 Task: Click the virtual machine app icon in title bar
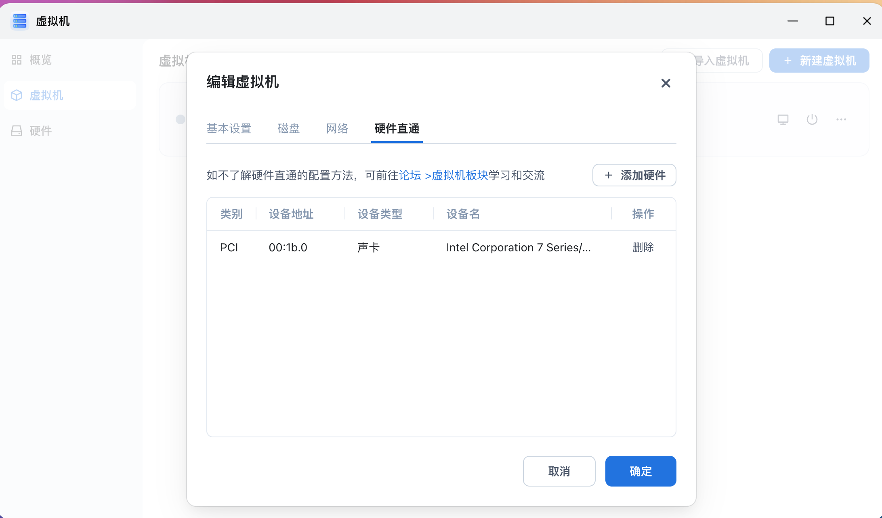pos(19,21)
